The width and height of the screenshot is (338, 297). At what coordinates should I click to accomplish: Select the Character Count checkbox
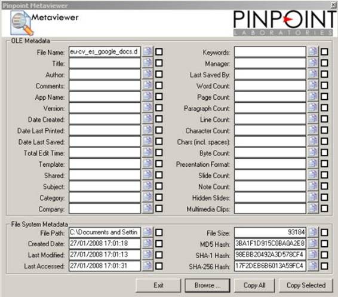tap(324, 130)
